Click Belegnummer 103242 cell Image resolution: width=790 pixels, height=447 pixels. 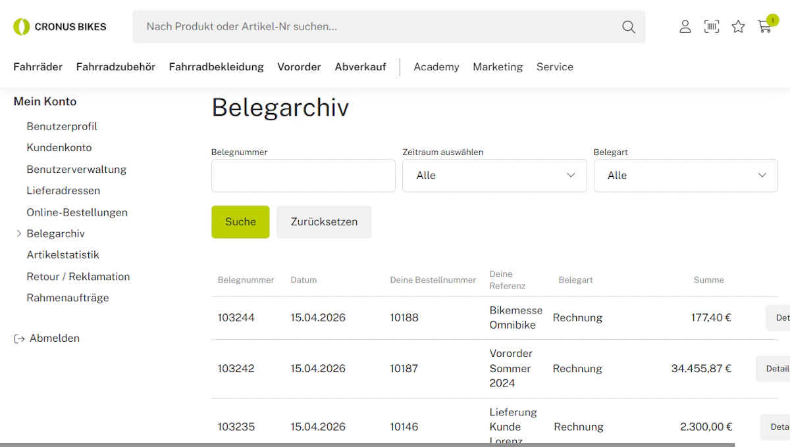[236, 369]
